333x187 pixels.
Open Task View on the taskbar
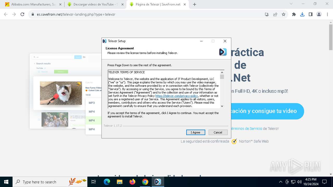pos(94,182)
